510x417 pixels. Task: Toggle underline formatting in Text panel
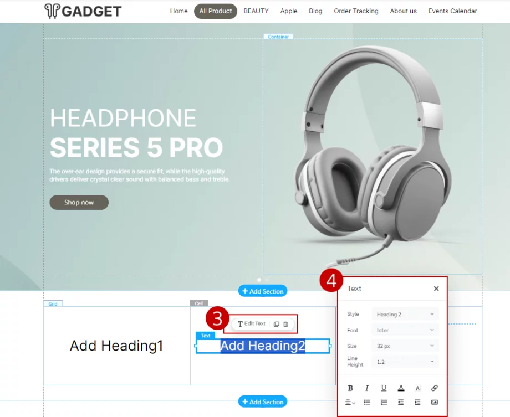point(384,388)
